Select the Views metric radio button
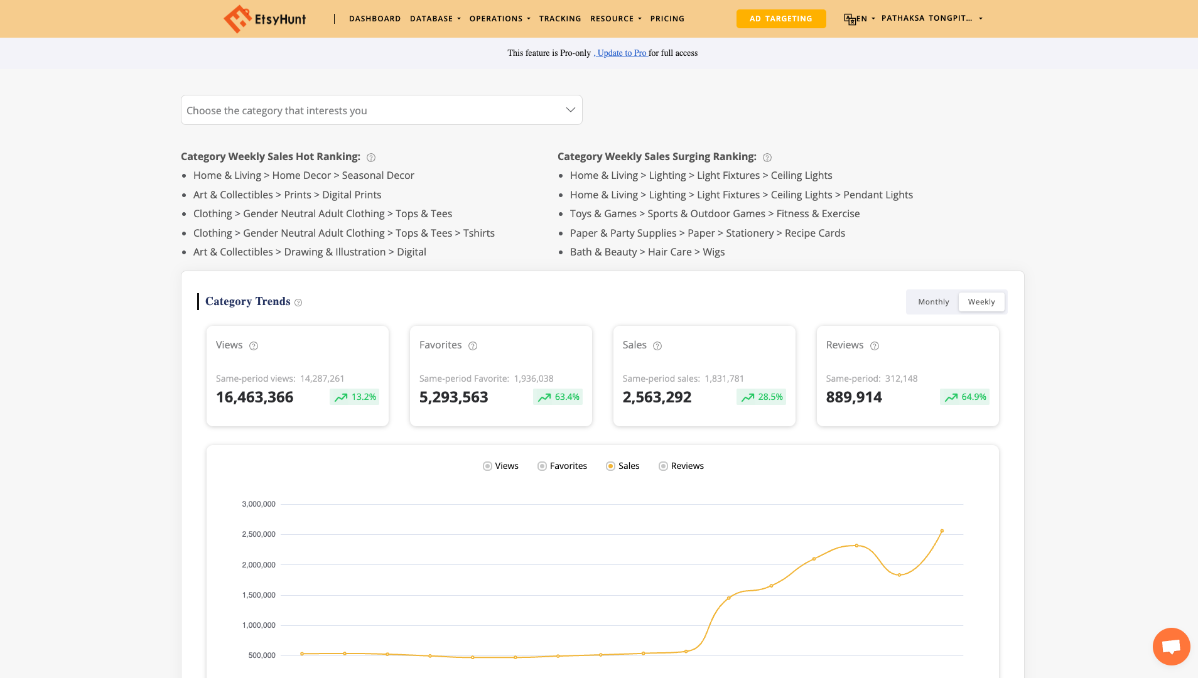Image resolution: width=1198 pixels, height=678 pixels. (x=487, y=466)
